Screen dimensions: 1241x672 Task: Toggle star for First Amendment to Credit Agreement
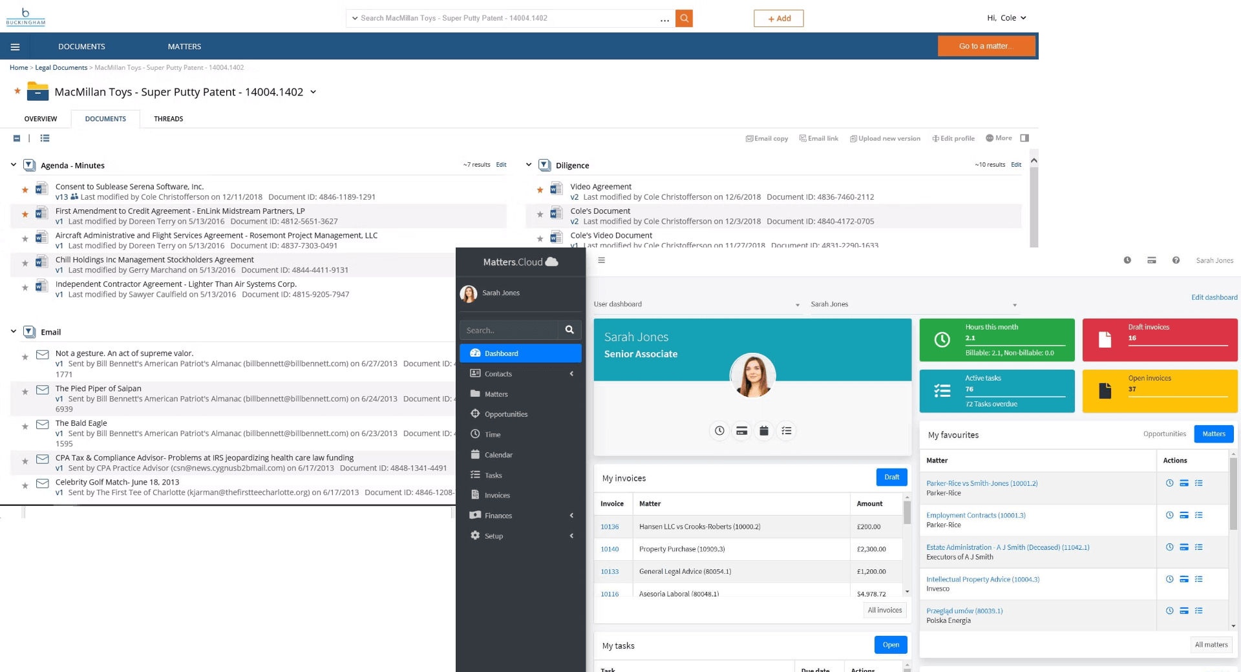pos(25,215)
